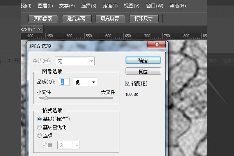234x156 pixels.
Task: Open the 扫描 scans dropdown showing 3
Action: pyautogui.click(x=69, y=145)
